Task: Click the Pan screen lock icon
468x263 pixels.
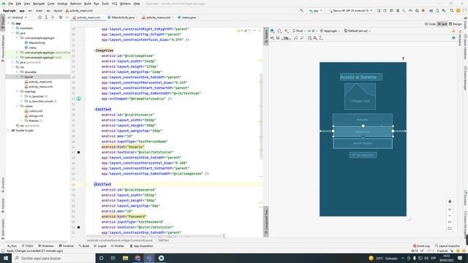Action: (450, 202)
